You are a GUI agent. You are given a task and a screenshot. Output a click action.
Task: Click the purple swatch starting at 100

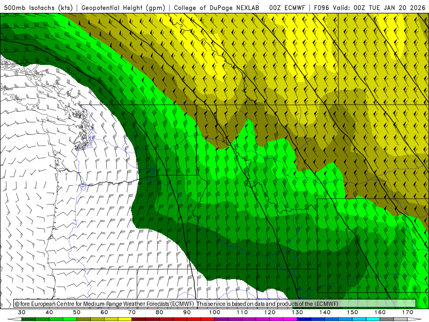(x=221, y=319)
